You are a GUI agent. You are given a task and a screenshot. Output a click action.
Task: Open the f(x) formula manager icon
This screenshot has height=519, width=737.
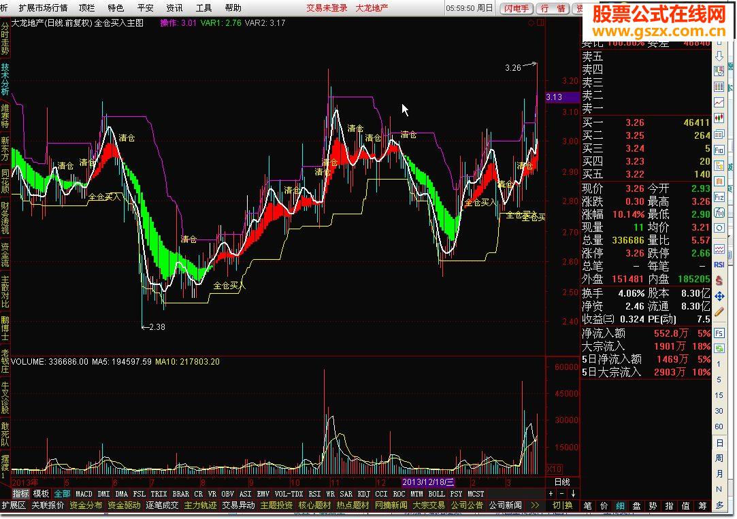pos(719,213)
